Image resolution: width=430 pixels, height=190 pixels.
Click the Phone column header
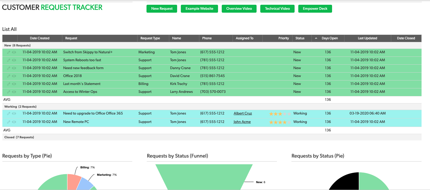[x=207, y=38]
